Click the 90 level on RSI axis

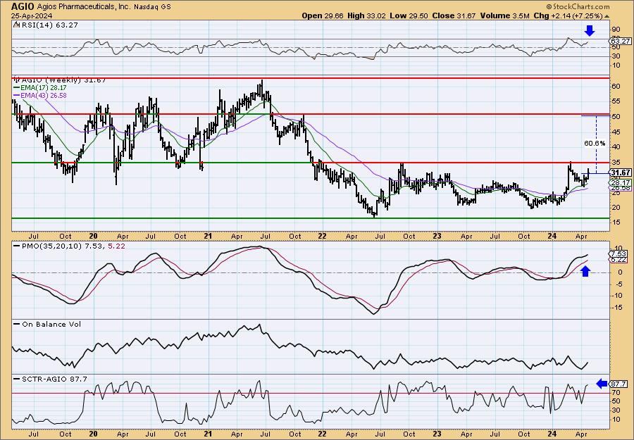616,30
